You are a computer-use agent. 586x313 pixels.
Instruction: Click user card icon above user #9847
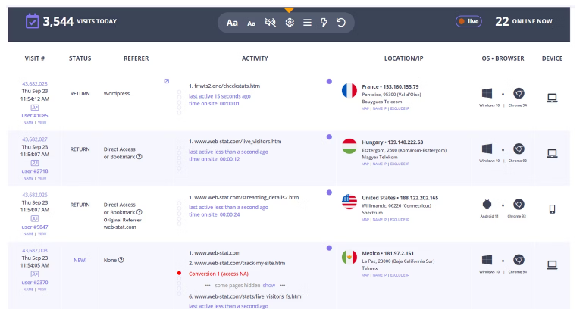35,219
